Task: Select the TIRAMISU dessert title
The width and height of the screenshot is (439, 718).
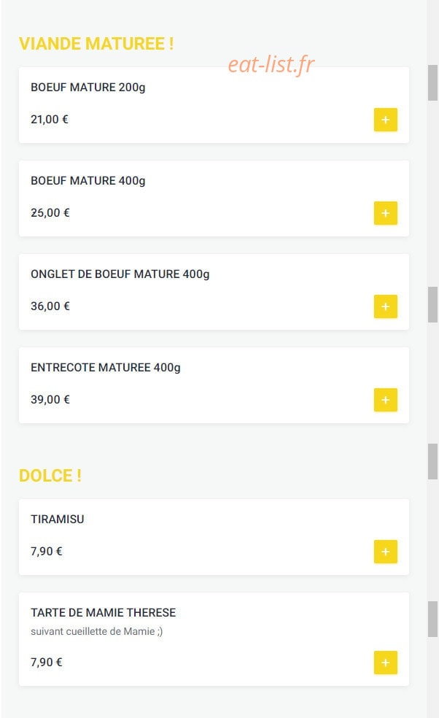Action: point(57,520)
